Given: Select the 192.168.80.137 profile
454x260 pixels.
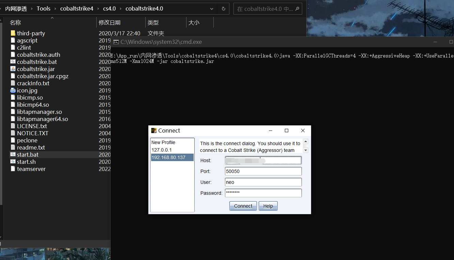Looking at the screenshot, I should click(x=172, y=157).
